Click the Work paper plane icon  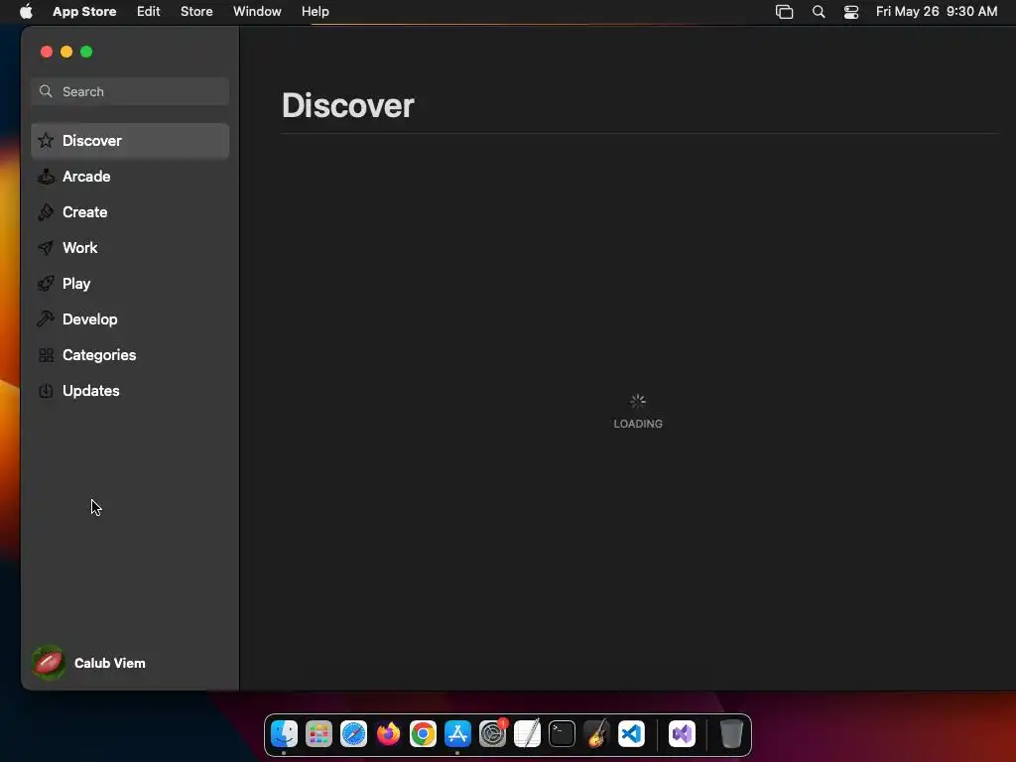(46, 247)
